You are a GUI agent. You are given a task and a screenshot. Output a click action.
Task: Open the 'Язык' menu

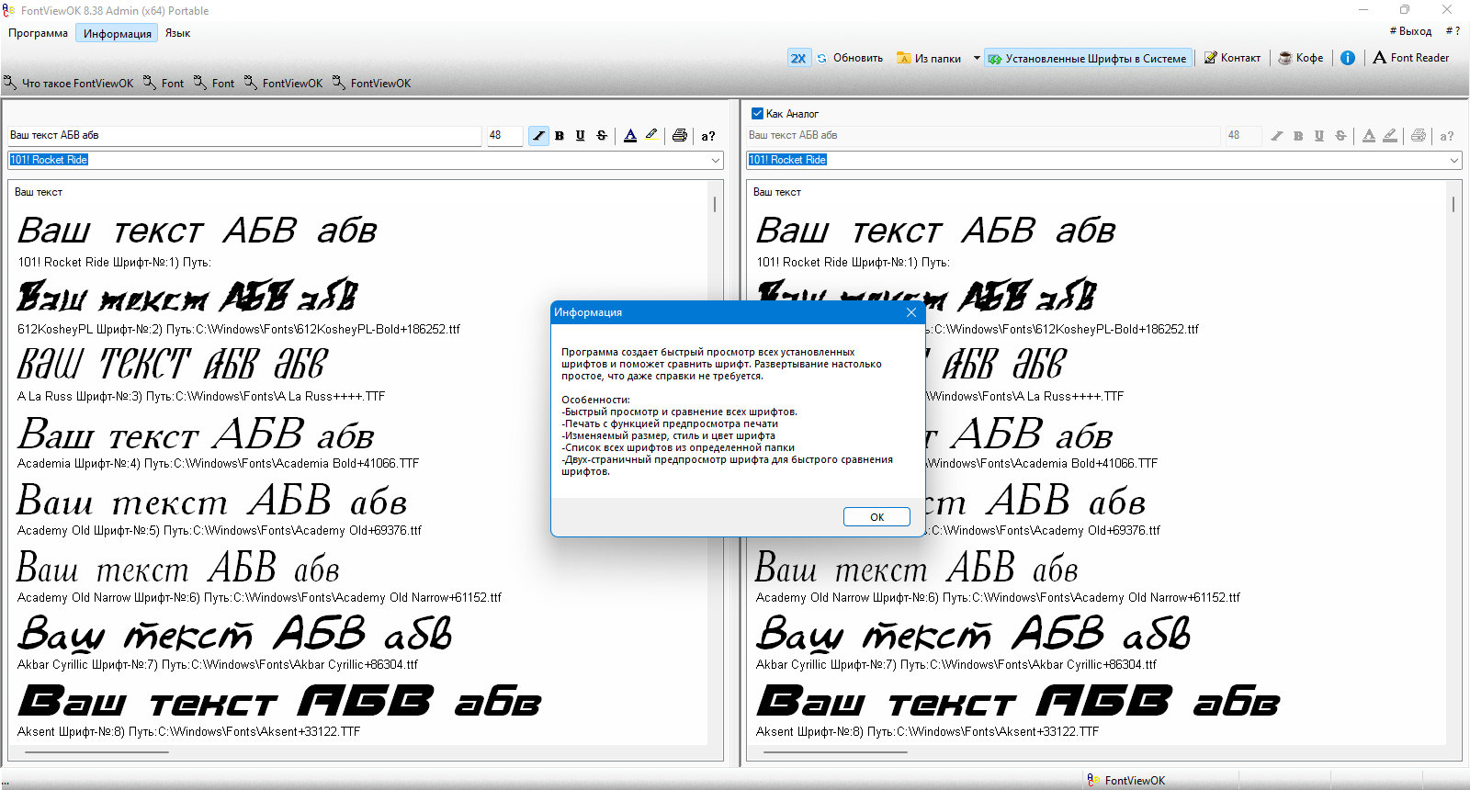coord(177,33)
